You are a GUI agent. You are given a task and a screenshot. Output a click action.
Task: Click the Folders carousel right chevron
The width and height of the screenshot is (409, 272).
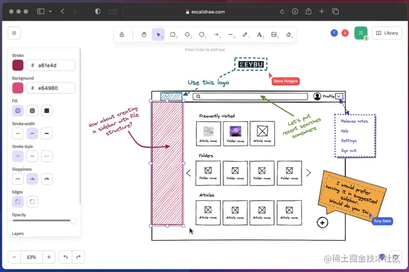308,173
